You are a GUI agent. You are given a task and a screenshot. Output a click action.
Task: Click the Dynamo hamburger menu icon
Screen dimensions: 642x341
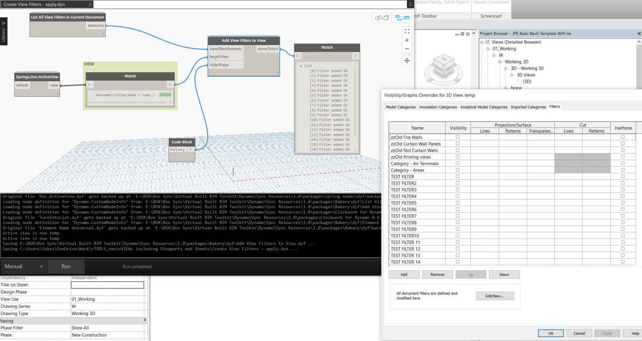410,4
